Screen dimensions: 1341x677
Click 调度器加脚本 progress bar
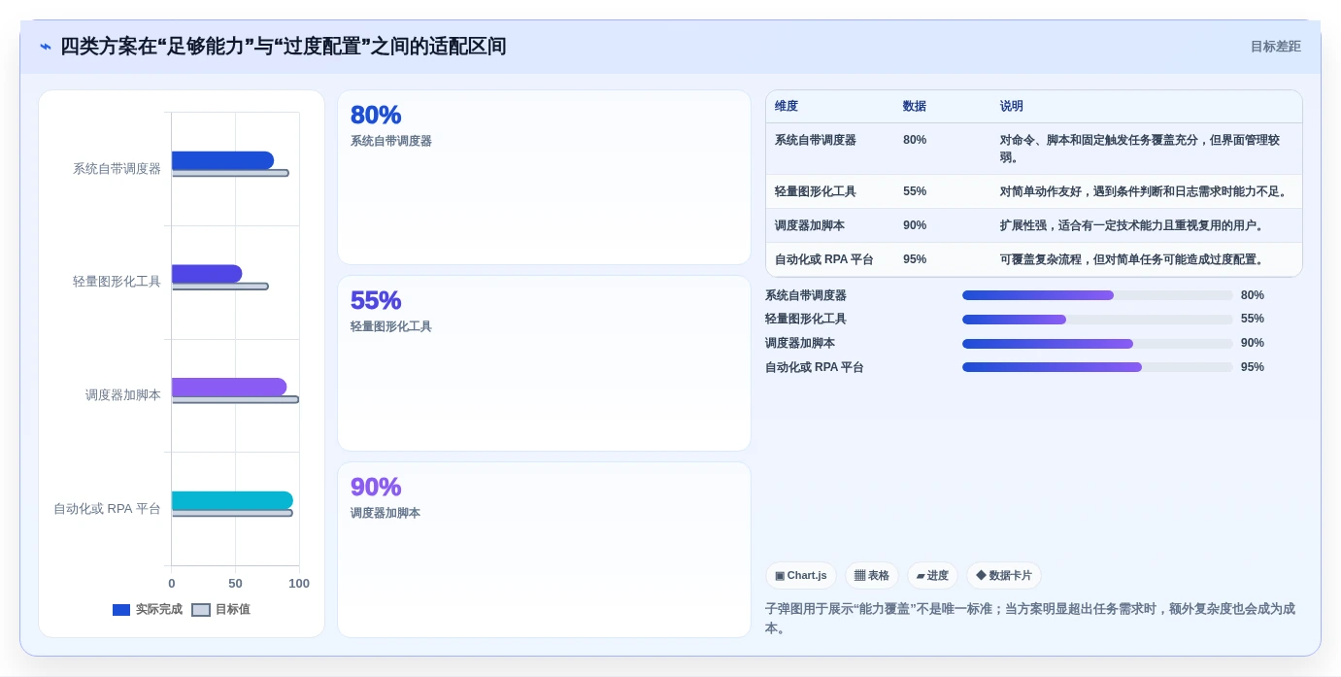(1097, 343)
